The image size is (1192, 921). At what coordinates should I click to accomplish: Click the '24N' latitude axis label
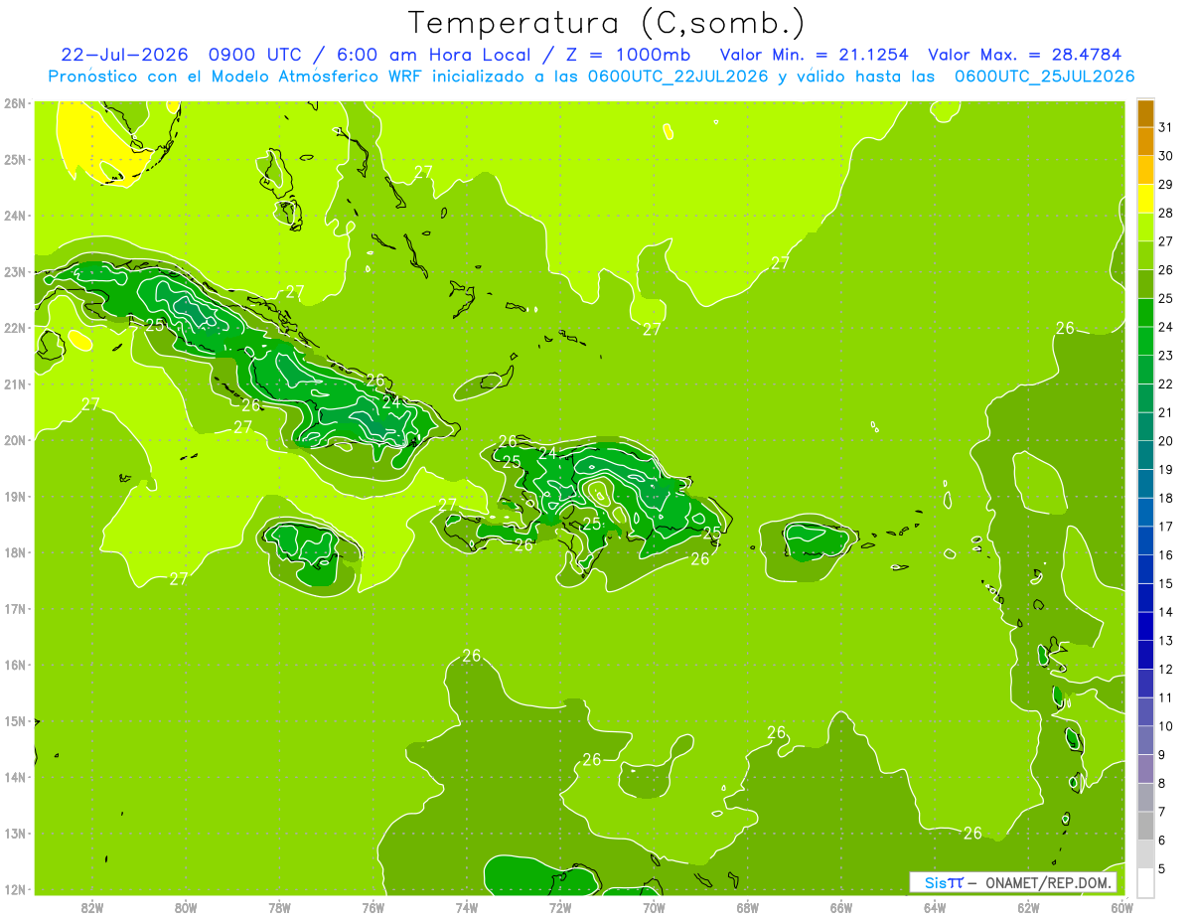click(15, 216)
